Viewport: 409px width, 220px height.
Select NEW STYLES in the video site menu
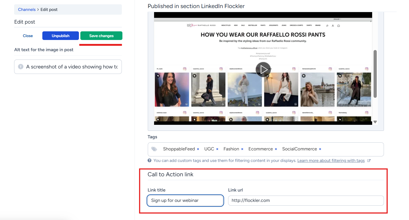(x=226, y=25)
